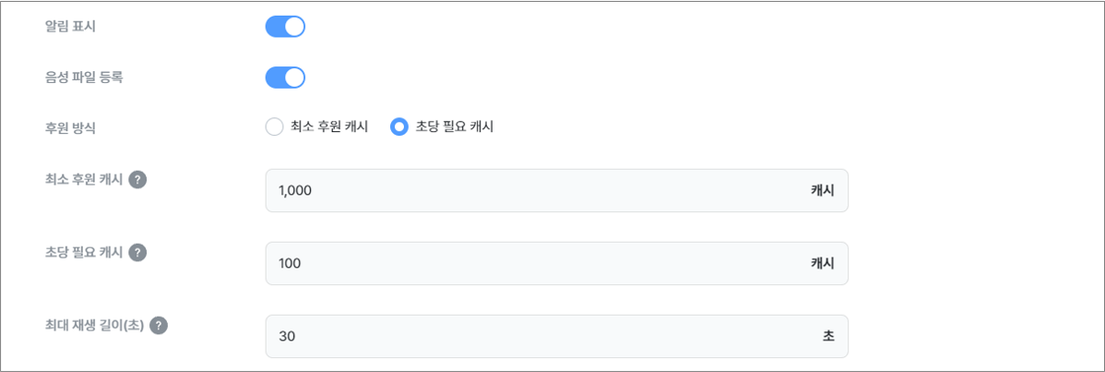Screen dimensions: 1105x372
Task: Disable the 음성 파일 등록 switch
Action: click(x=285, y=78)
